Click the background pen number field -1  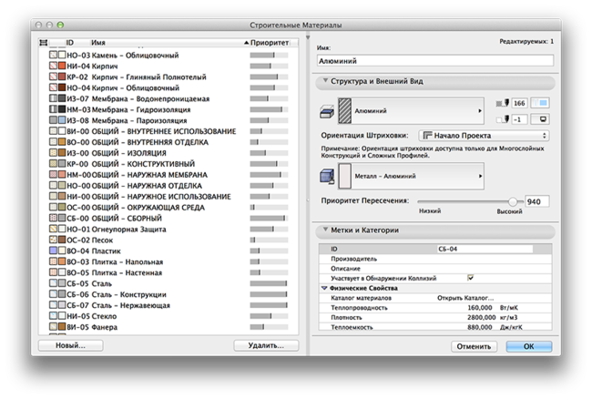pos(519,119)
